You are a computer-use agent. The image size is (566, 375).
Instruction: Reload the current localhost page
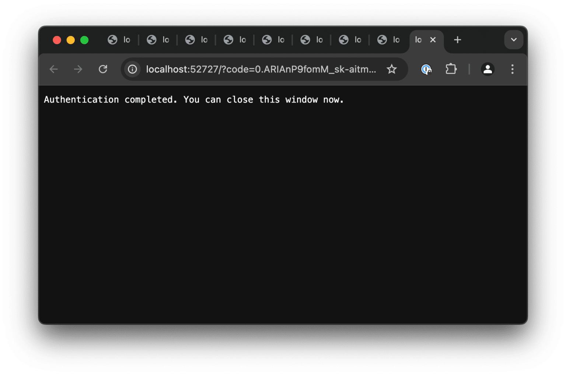(x=103, y=69)
